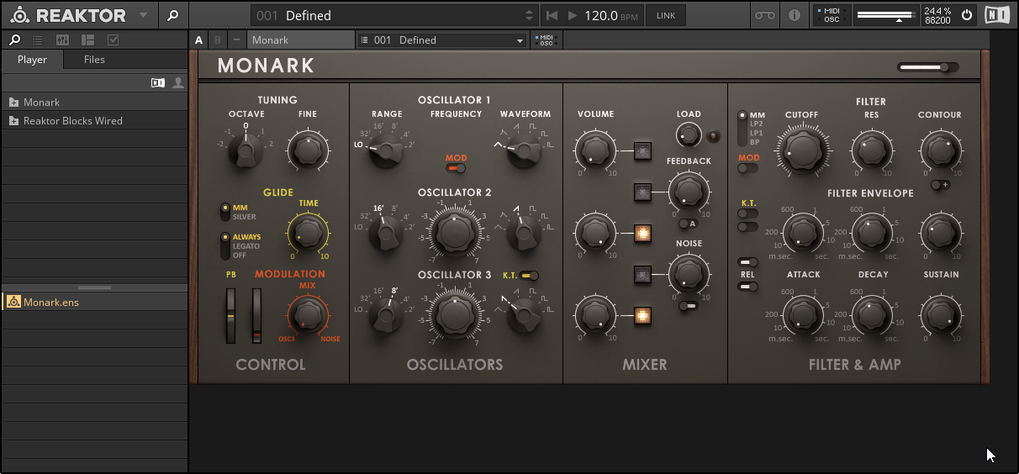Adjust the Monark header volume slider
The width and height of the screenshot is (1019, 474).
click(x=928, y=67)
